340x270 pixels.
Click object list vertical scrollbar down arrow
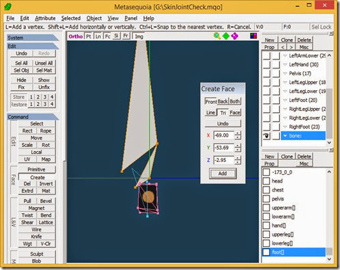(329, 143)
